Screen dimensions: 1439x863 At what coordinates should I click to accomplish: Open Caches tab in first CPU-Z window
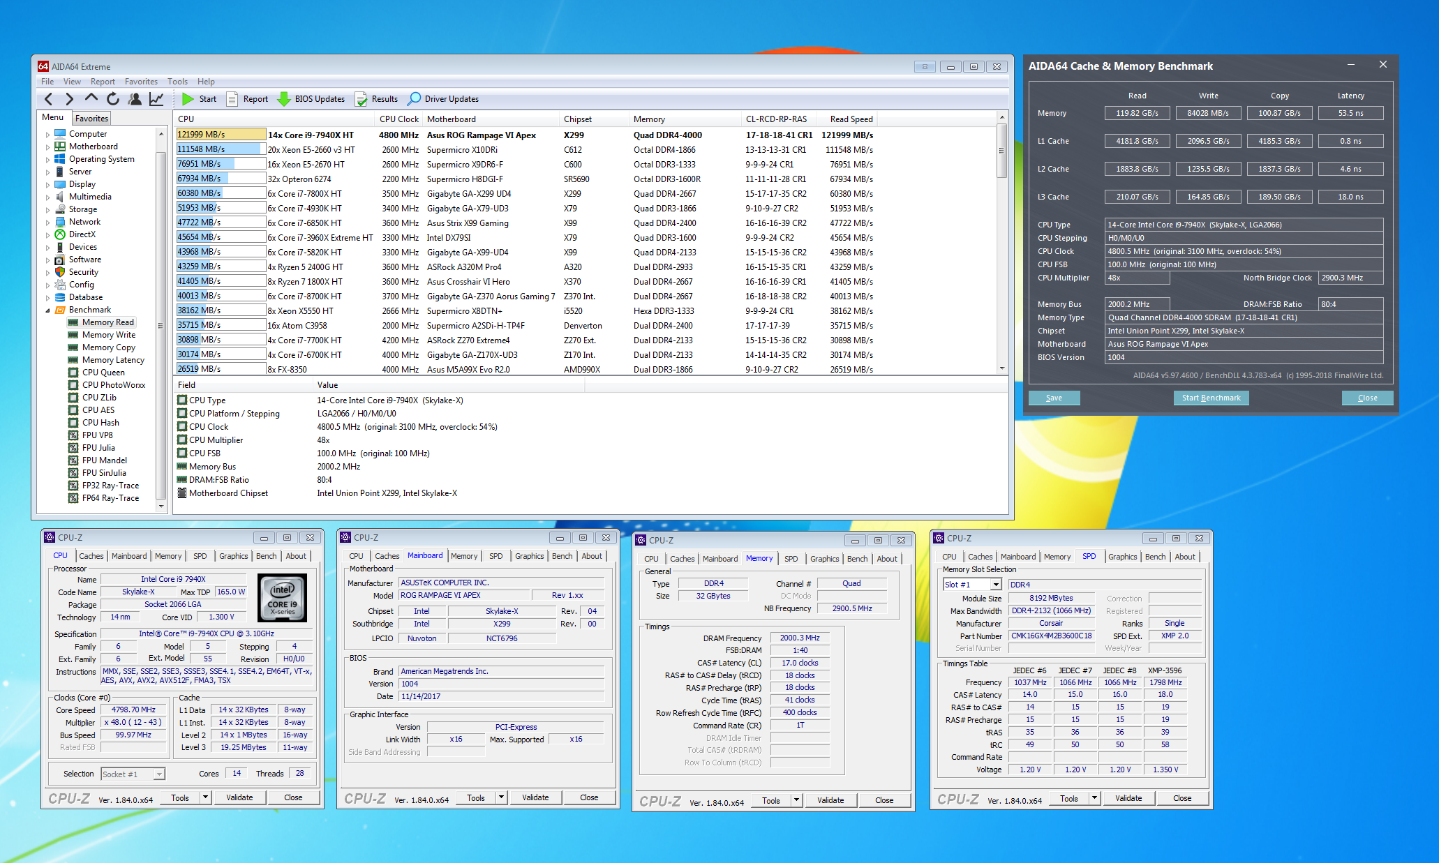[91, 556]
